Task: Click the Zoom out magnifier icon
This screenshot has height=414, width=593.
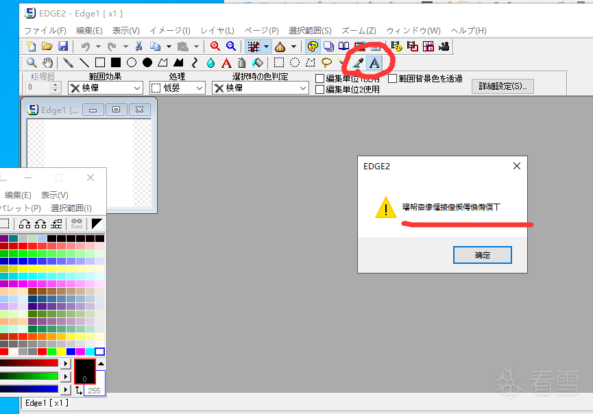Action: click(231, 47)
